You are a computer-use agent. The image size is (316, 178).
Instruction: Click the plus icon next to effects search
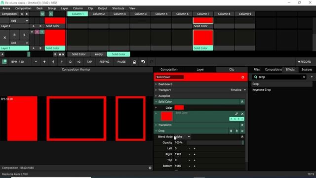[312, 77]
